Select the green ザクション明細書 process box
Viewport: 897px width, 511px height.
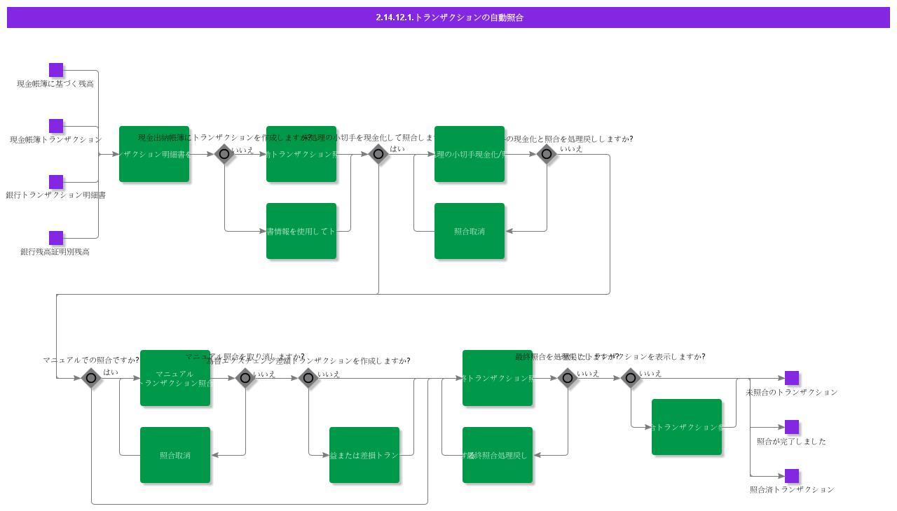[154, 154]
